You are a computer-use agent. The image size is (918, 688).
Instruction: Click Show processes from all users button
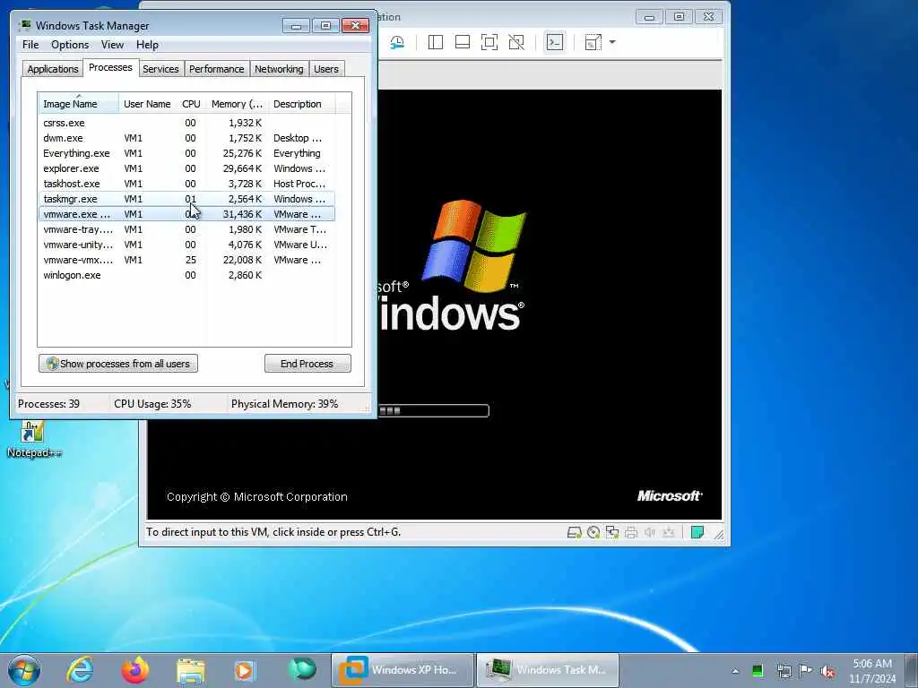118,364
